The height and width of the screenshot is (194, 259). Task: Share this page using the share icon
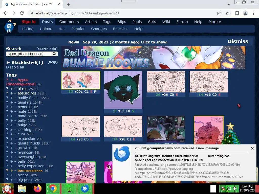pyautogui.click(x=219, y=13)
